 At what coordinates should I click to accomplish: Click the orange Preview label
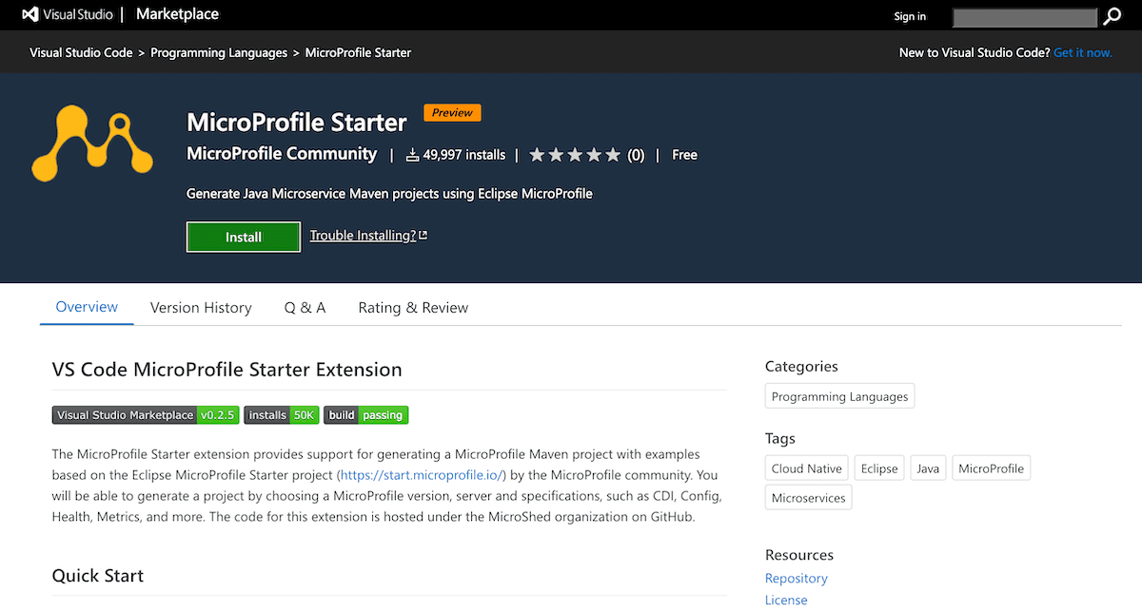pyautogui.click(x=452, y=113)
